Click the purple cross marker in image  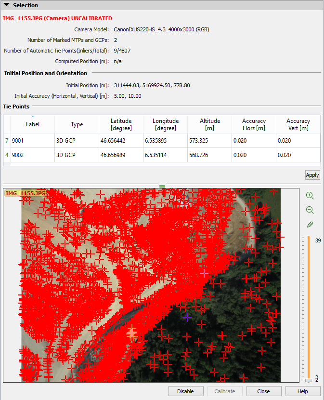coord(187,317)
